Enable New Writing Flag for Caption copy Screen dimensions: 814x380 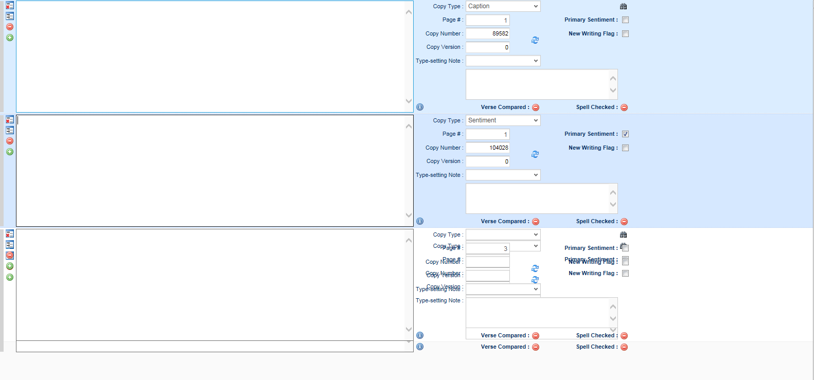pos(625,34)
